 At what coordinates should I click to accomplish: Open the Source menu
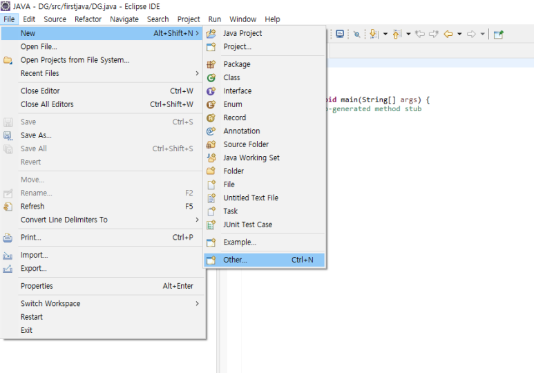click(55, 19)
